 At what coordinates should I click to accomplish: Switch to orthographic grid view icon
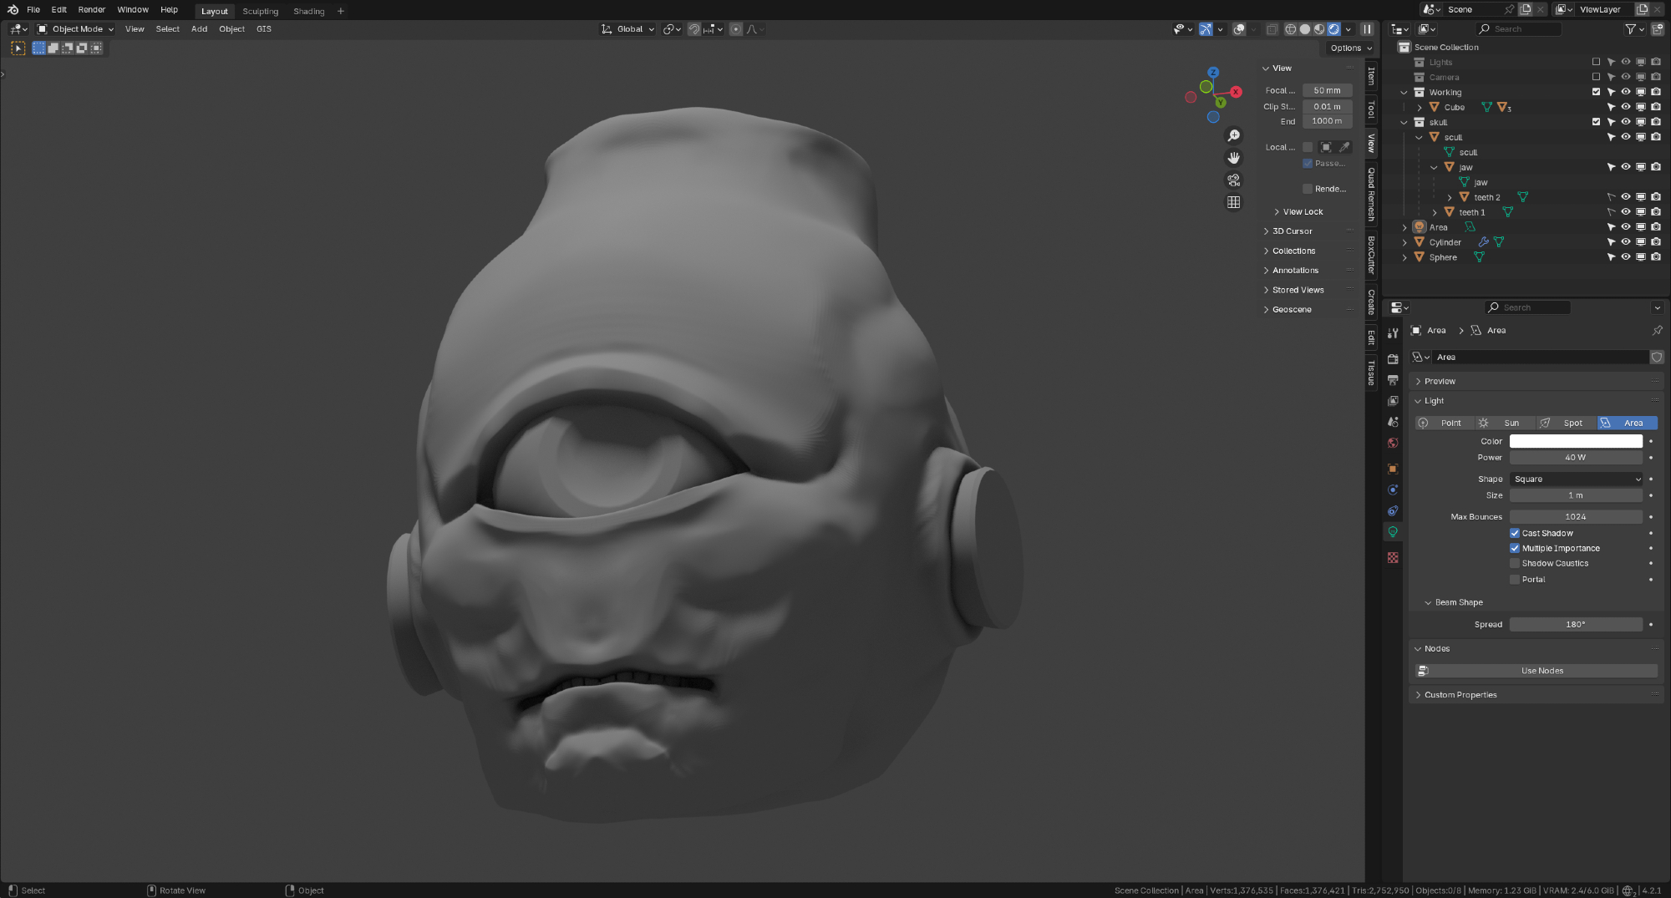1233,203
